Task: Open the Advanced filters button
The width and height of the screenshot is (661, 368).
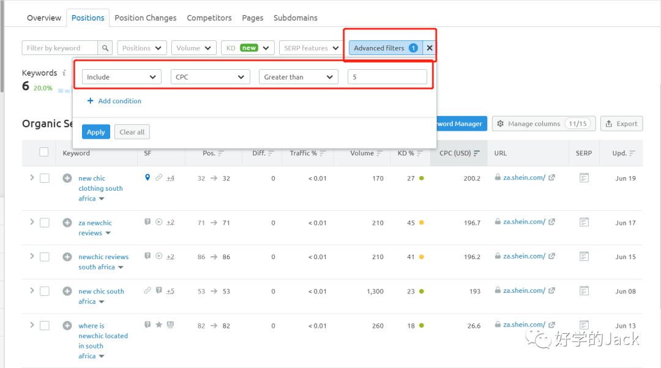Action: click(x=384, y=48)
